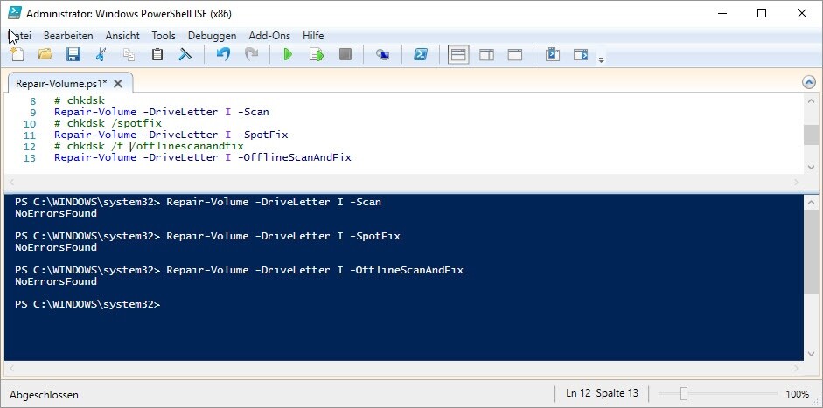Save the script with the floppy disk icon

(x=73, y=55)
